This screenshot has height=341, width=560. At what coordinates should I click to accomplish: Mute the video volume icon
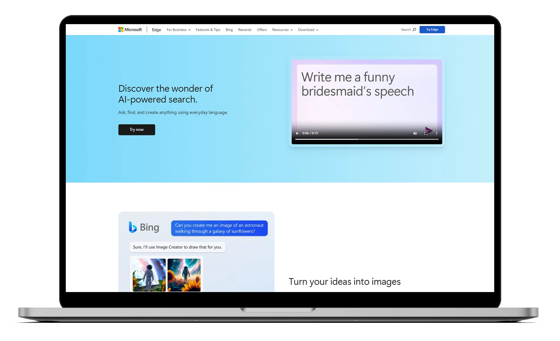coord(415,133)
